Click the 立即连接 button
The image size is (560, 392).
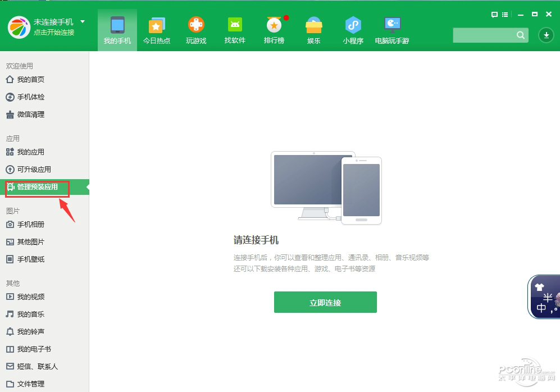[325, 302]
